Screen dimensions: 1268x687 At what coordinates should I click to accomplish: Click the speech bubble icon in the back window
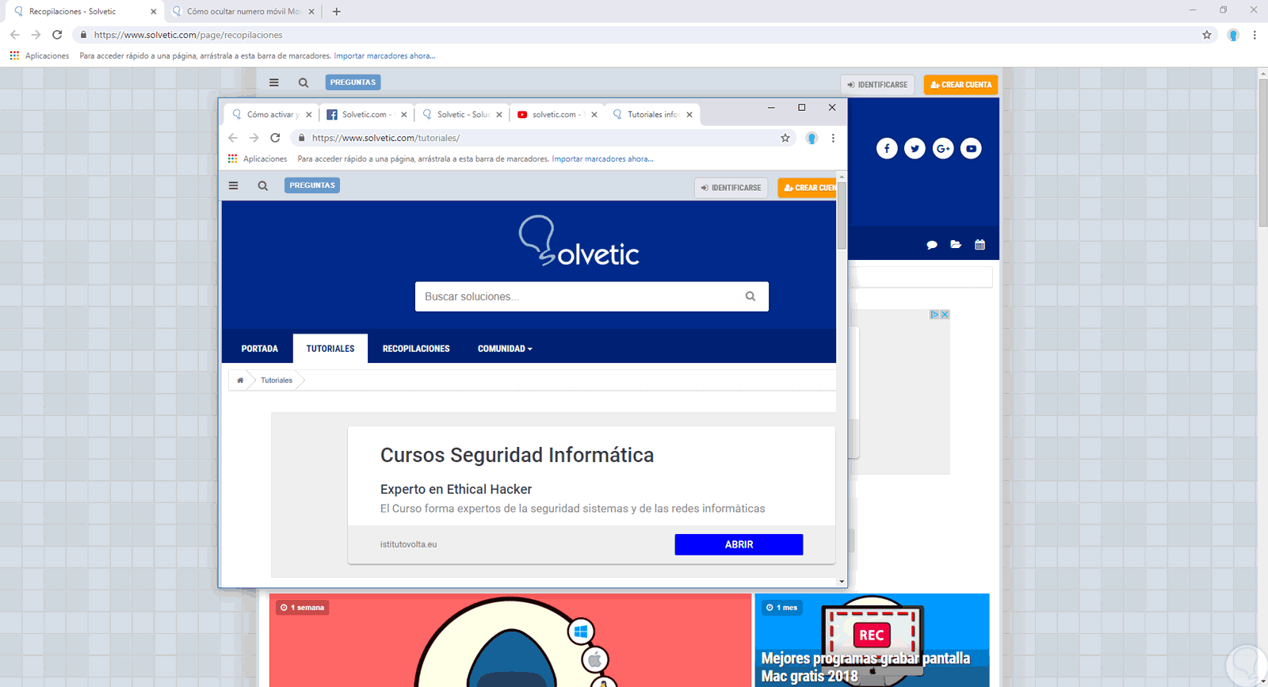point(932,245)
